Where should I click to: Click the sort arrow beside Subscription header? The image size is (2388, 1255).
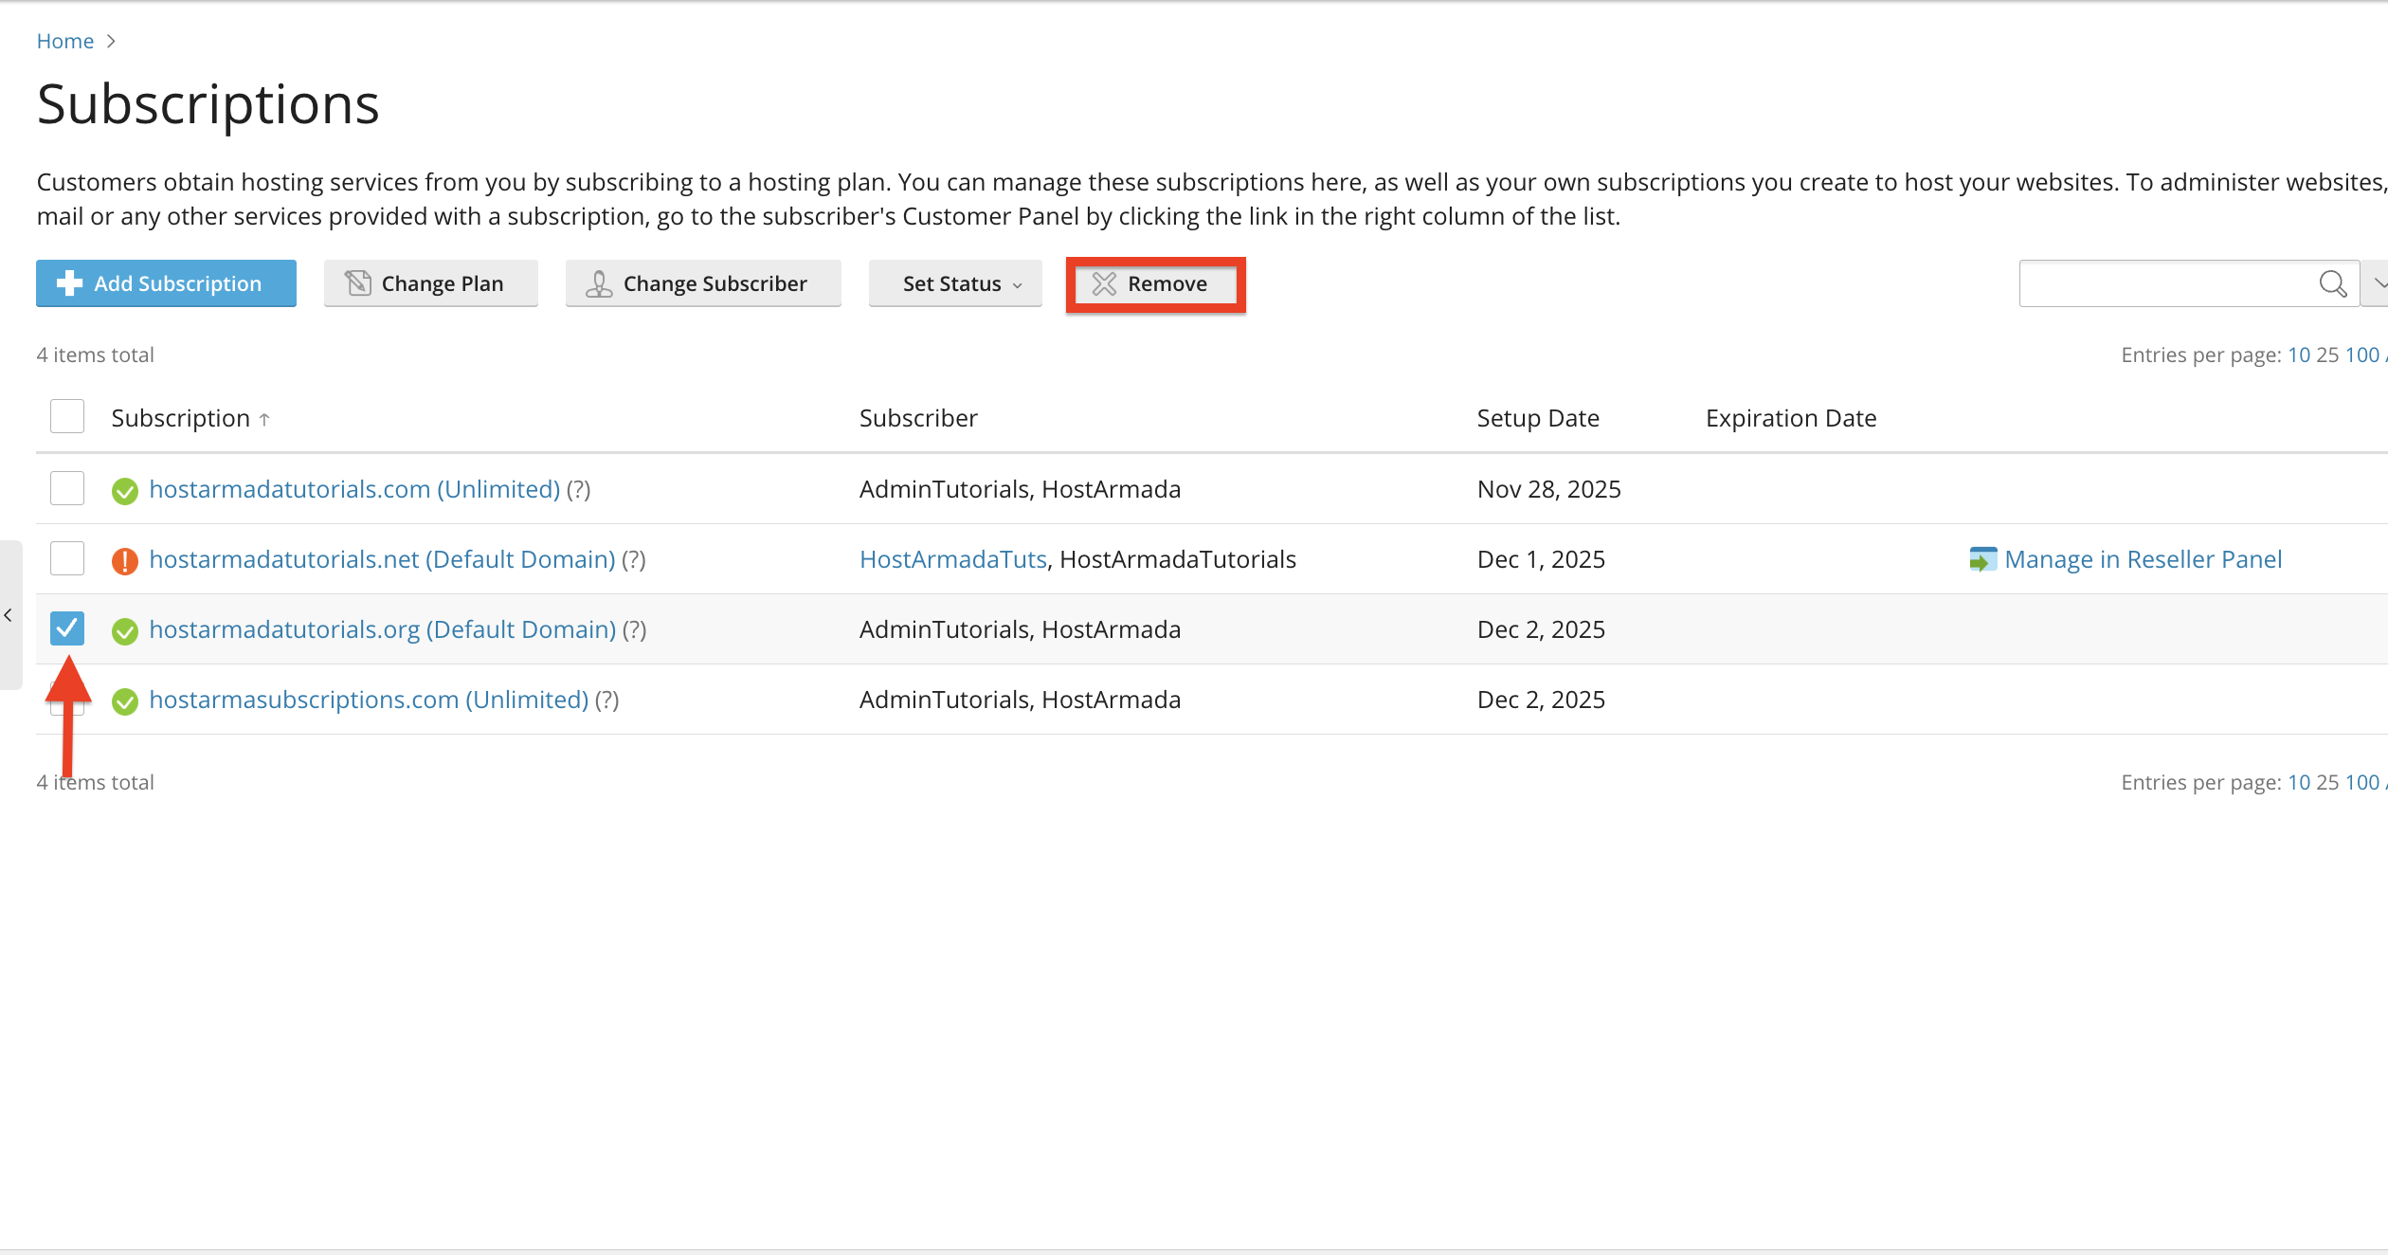click(264, 419)
